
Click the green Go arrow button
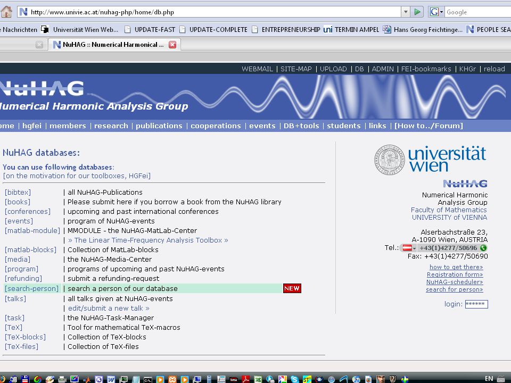pyautogui.click(x=417, y=12)
